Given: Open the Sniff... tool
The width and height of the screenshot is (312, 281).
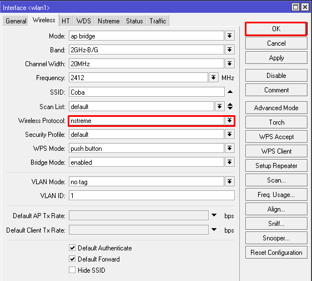Looking at the screenshot, I should [276, 224].
